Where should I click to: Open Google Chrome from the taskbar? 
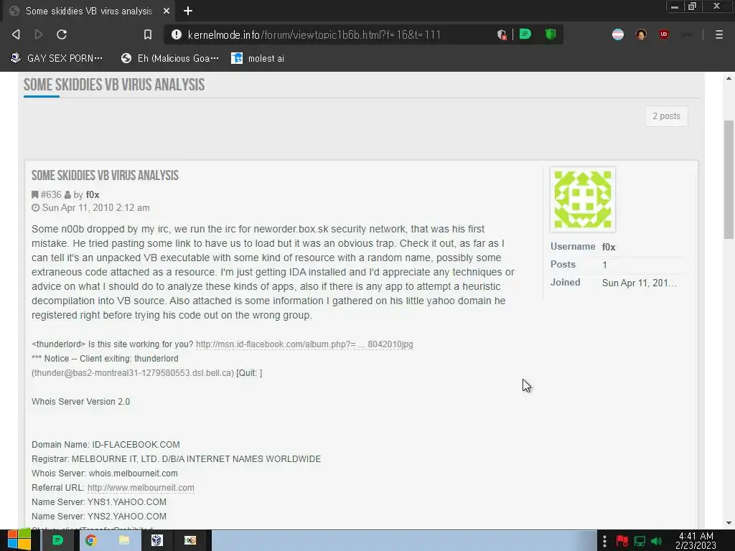coord(91,540)
